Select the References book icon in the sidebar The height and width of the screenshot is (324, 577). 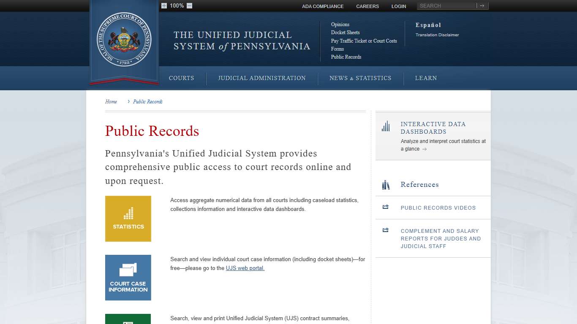pyautogui.click(x=386, y=185)
